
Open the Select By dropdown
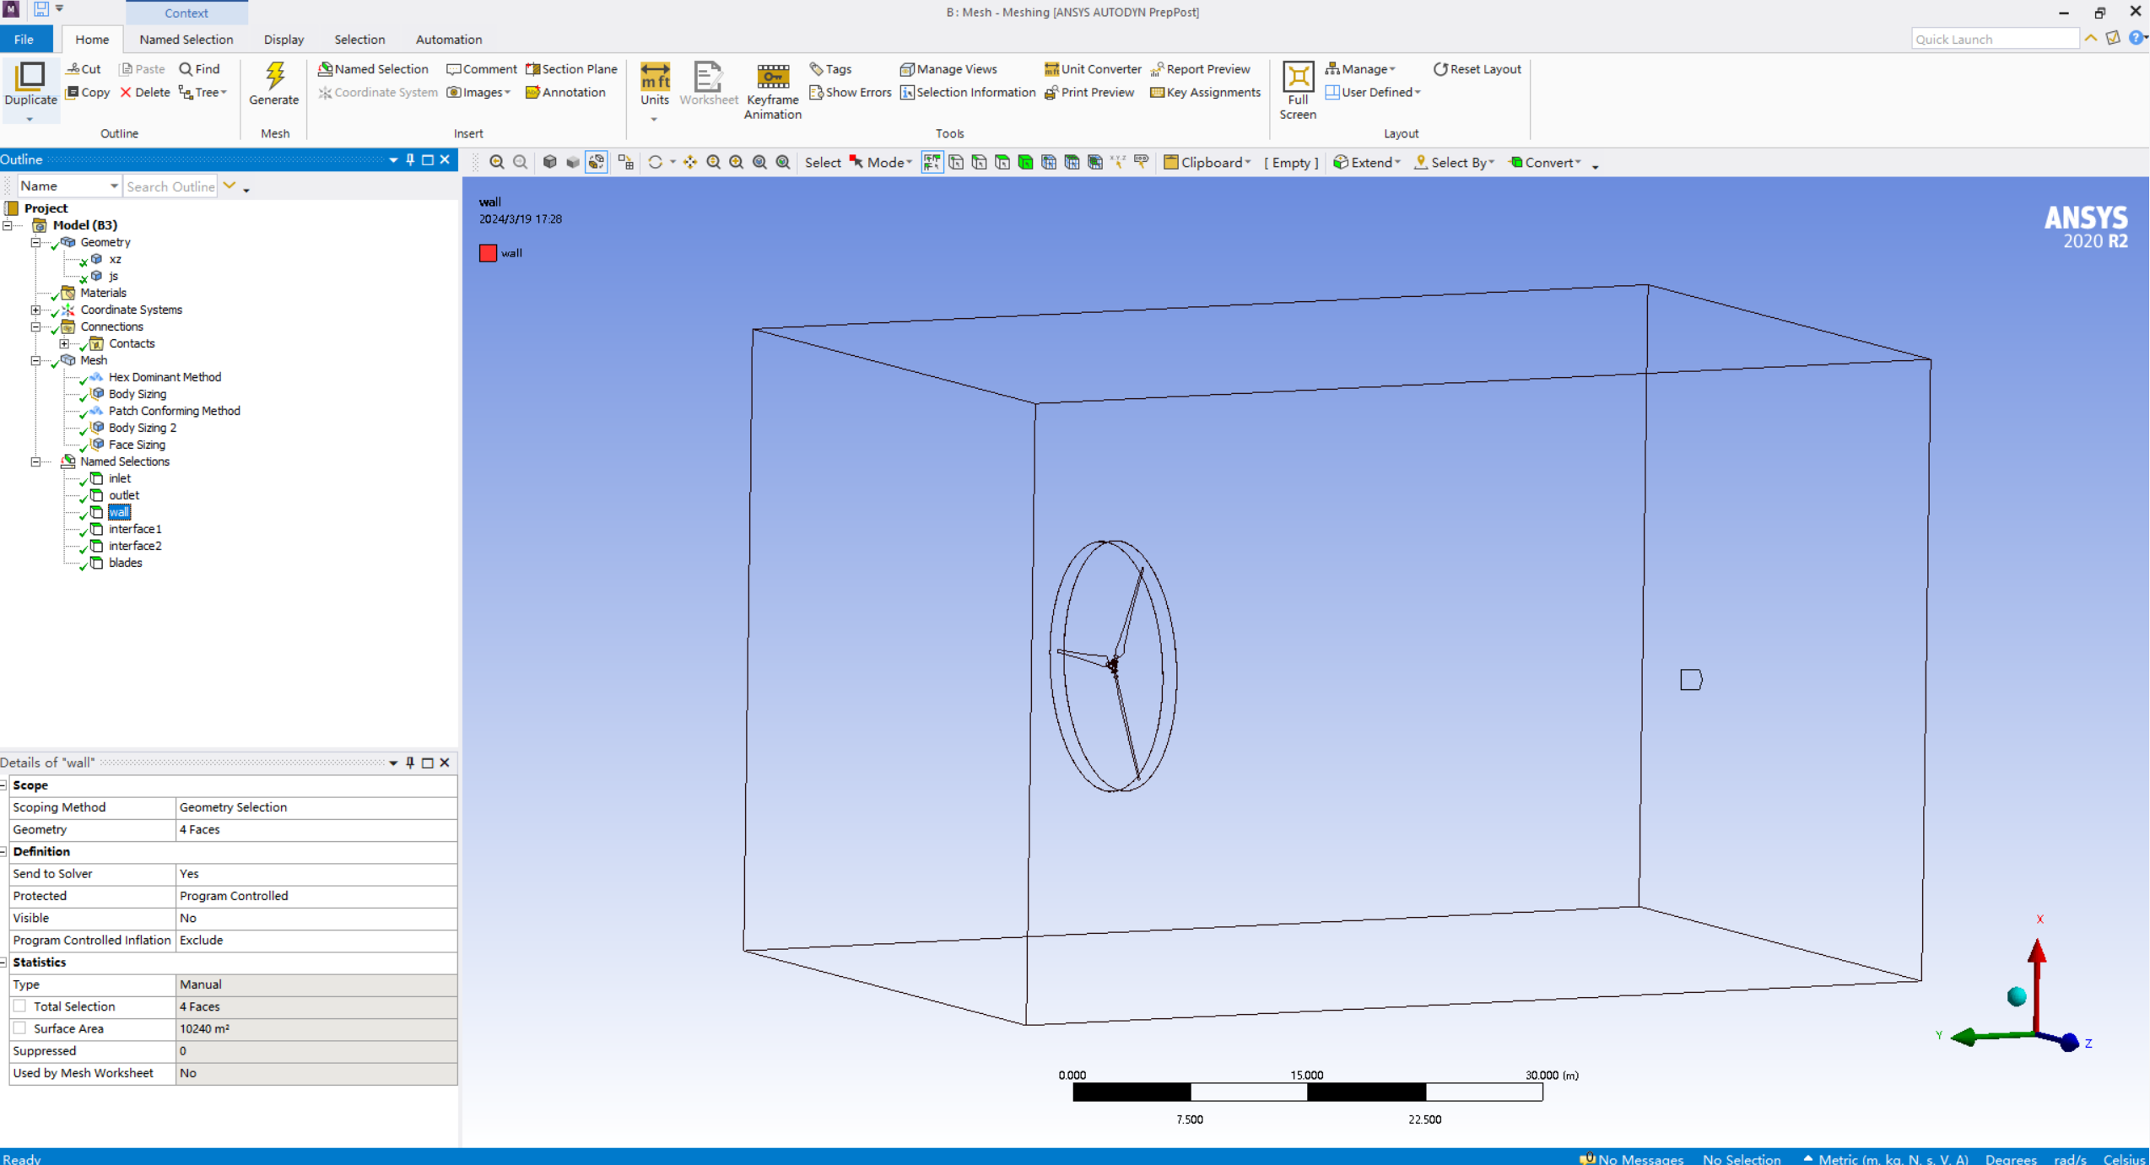click(1454, 162)
